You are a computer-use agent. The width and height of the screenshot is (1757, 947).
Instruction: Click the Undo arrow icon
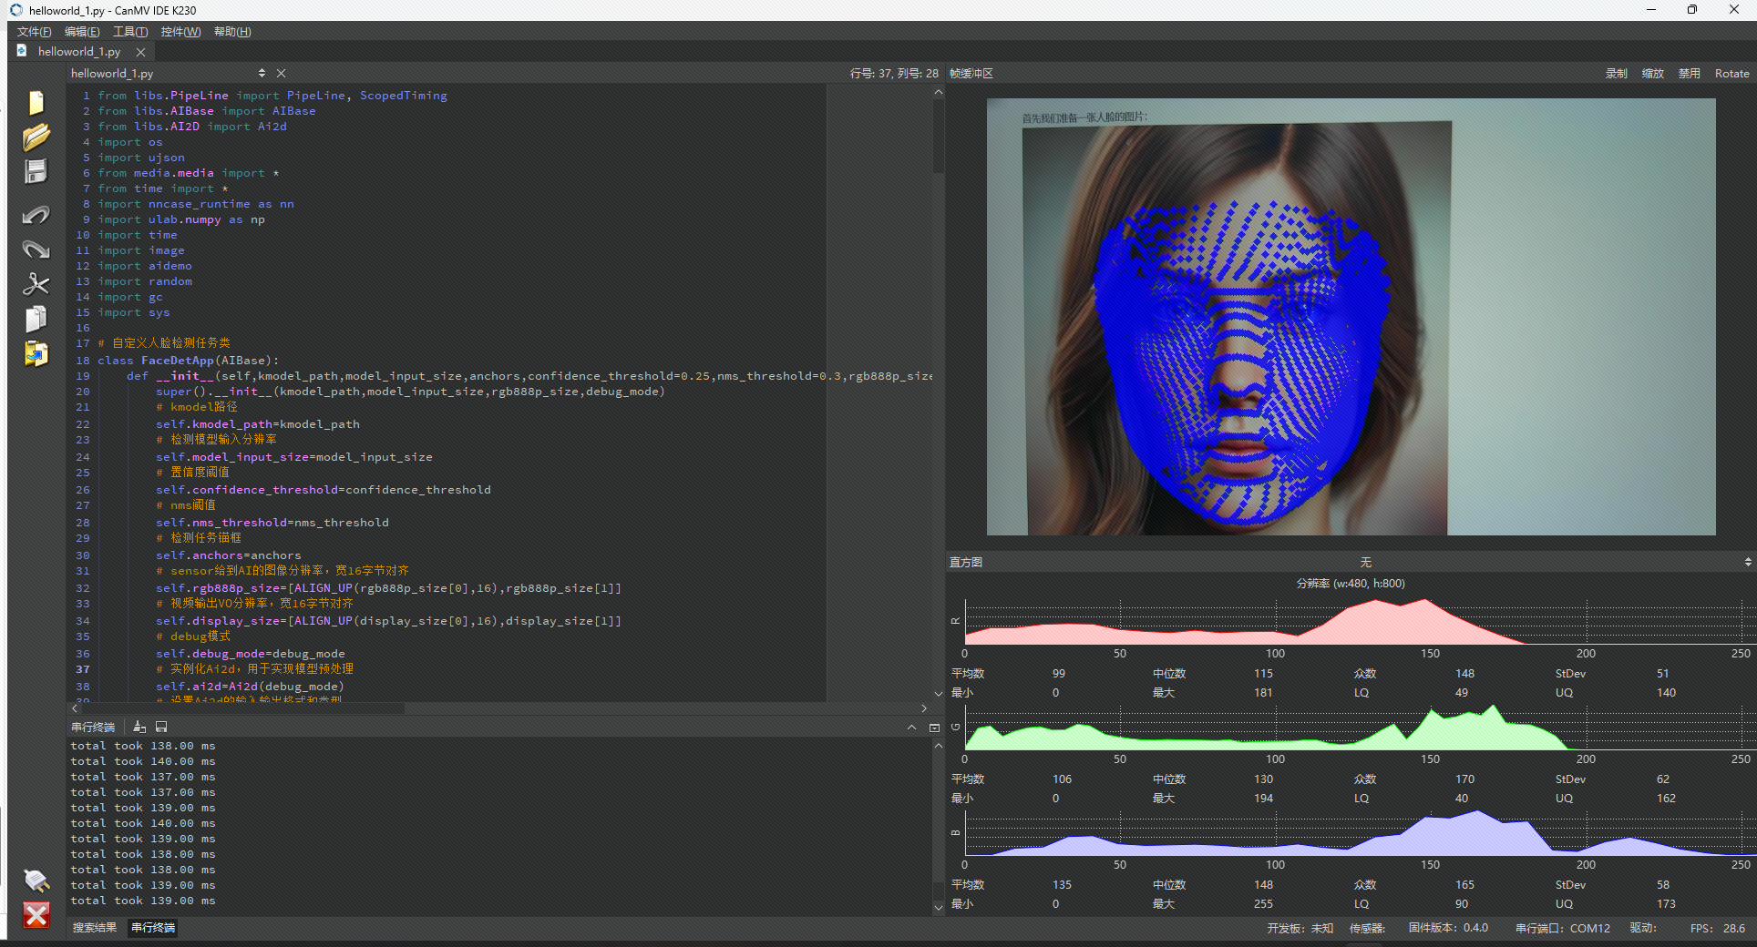point(36,215)
